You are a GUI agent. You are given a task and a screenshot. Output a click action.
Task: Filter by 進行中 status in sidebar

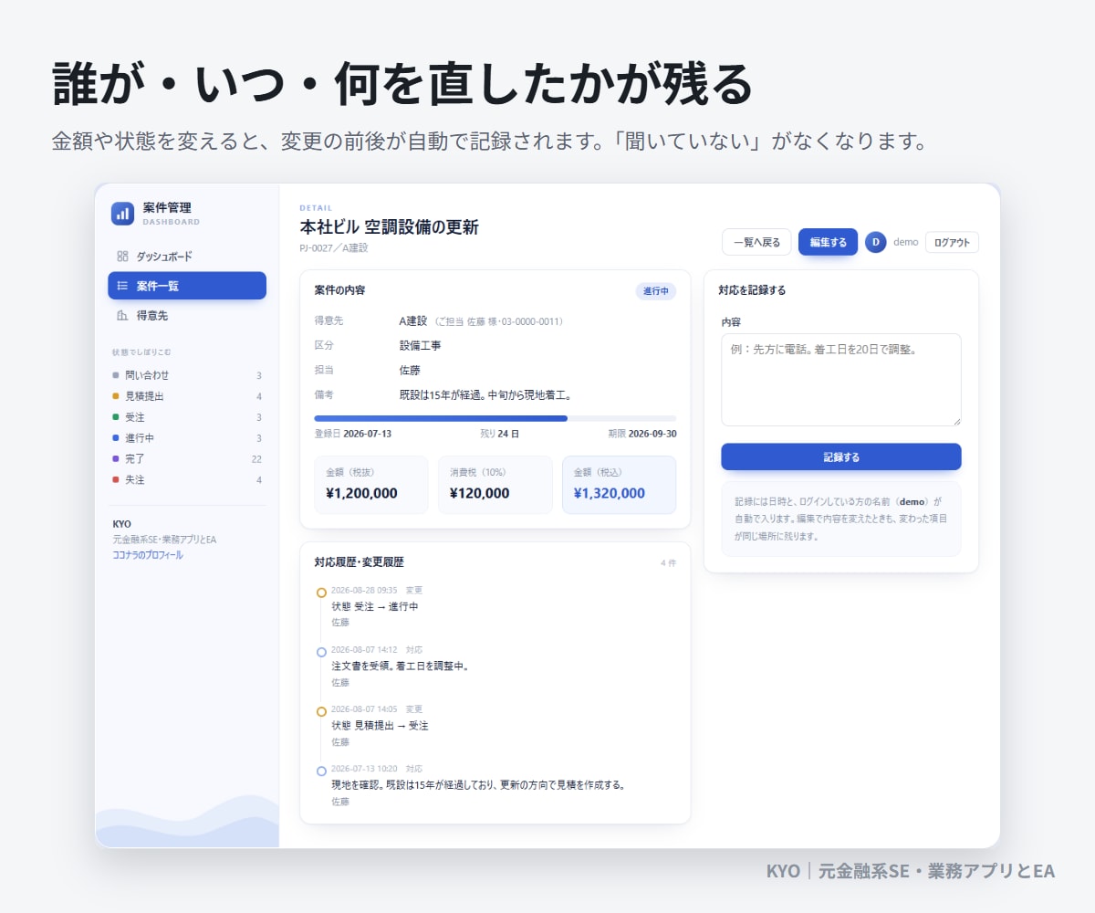187,438
